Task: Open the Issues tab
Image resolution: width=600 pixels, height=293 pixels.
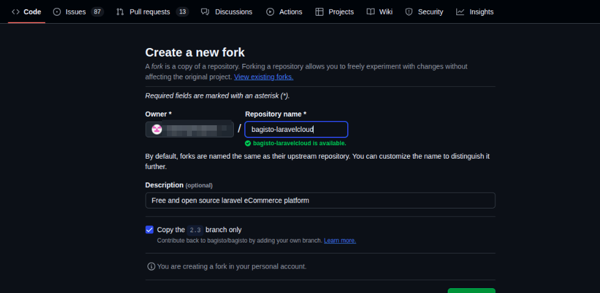Action: 78,12
